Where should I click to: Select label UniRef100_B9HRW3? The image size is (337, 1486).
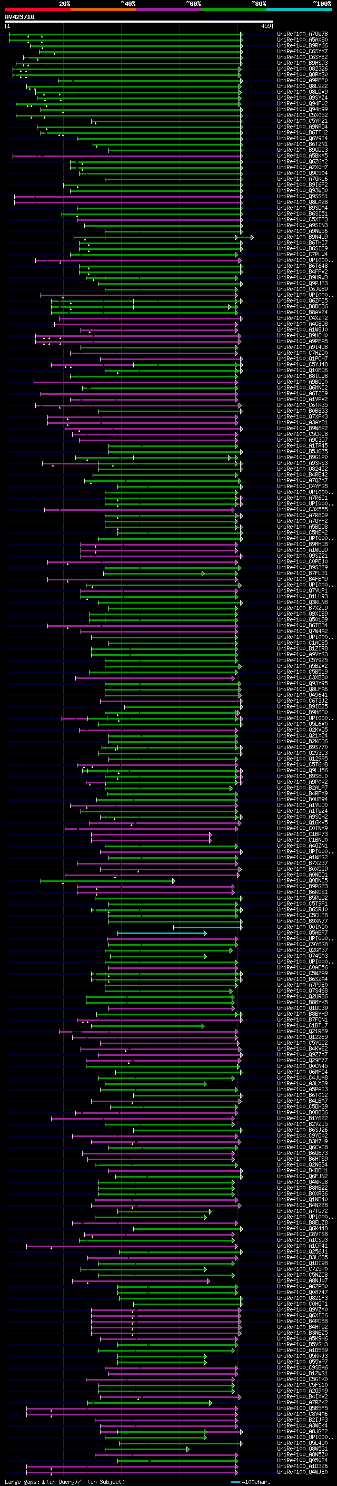point(302,277)
